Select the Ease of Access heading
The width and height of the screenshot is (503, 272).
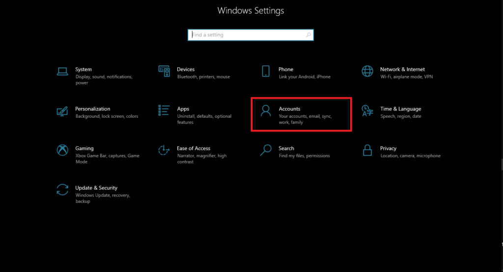point(194,148)
